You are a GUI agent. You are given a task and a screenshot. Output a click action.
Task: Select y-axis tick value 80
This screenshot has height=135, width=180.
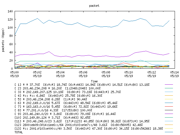11,36
